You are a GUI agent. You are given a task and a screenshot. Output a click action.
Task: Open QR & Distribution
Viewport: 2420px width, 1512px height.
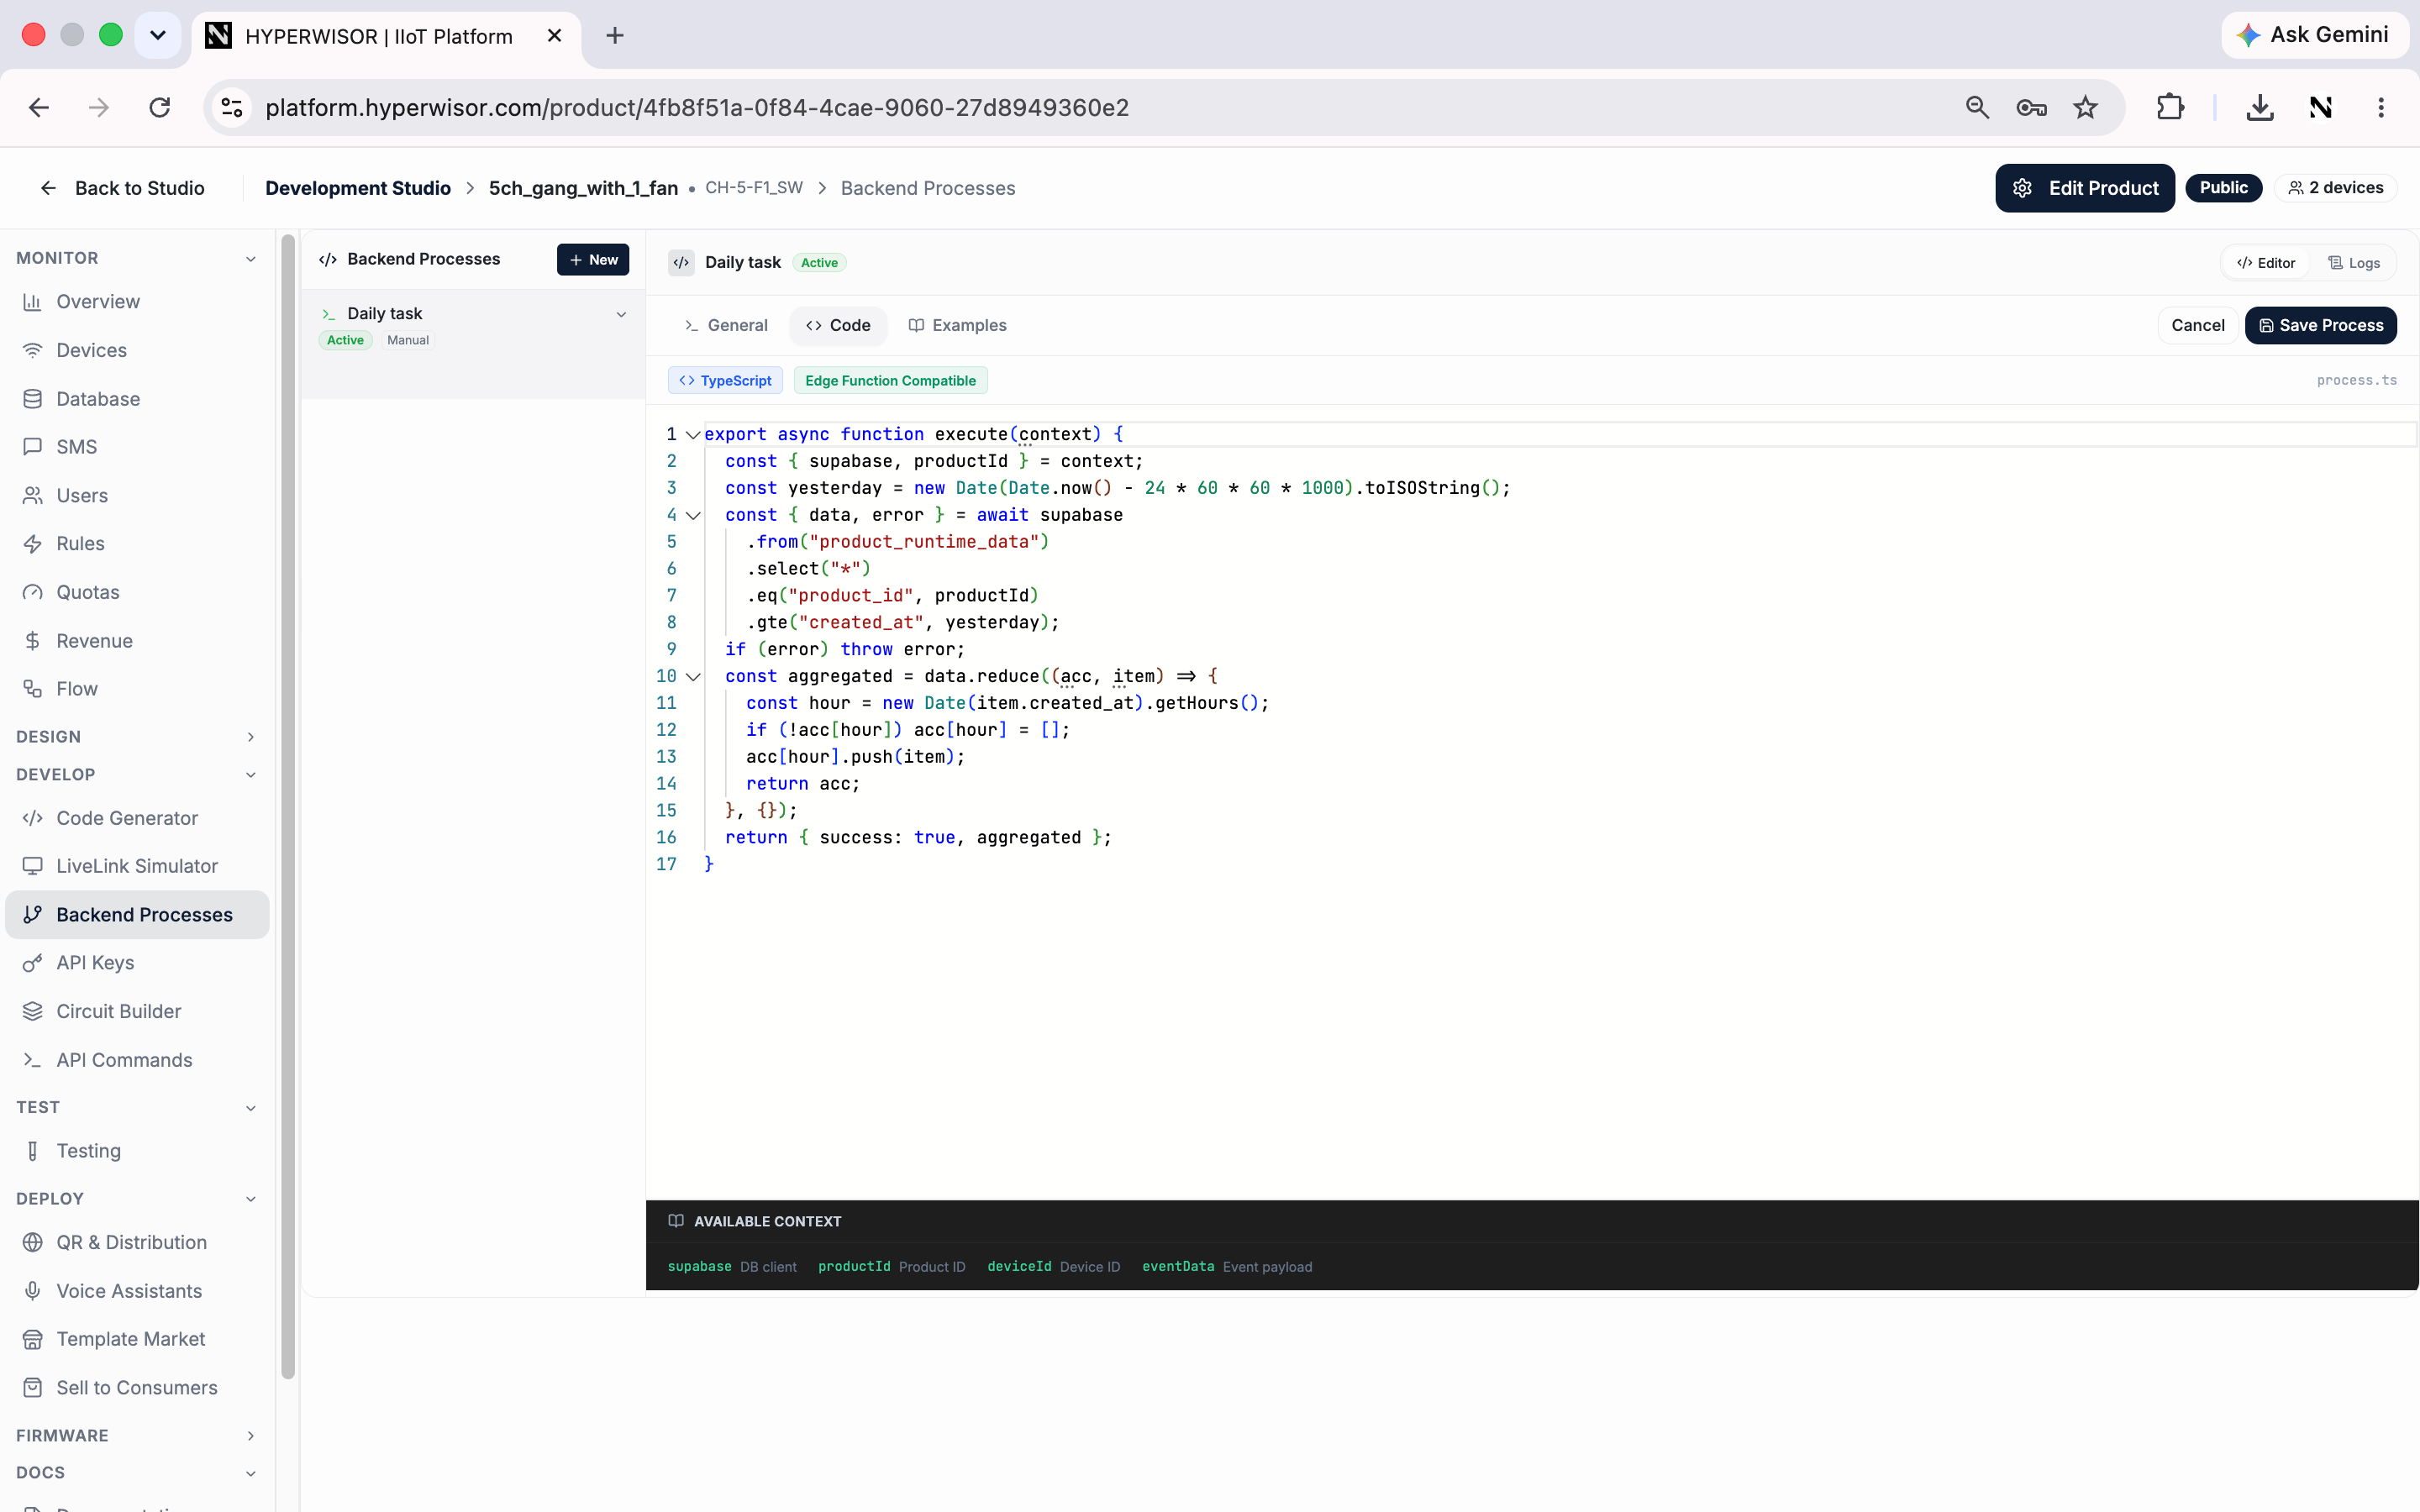click(137, 1242)
